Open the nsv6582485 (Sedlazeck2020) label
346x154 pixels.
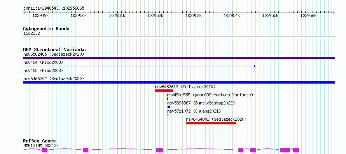[x=54, y=54]
